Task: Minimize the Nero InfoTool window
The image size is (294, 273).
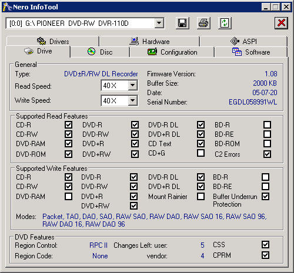Action: point(266,7)
